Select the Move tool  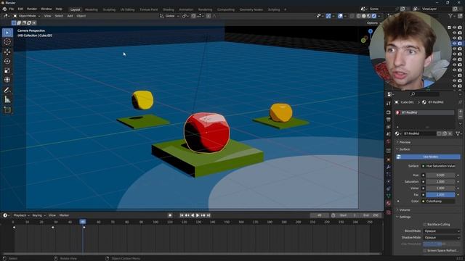[x=7, y=52]
